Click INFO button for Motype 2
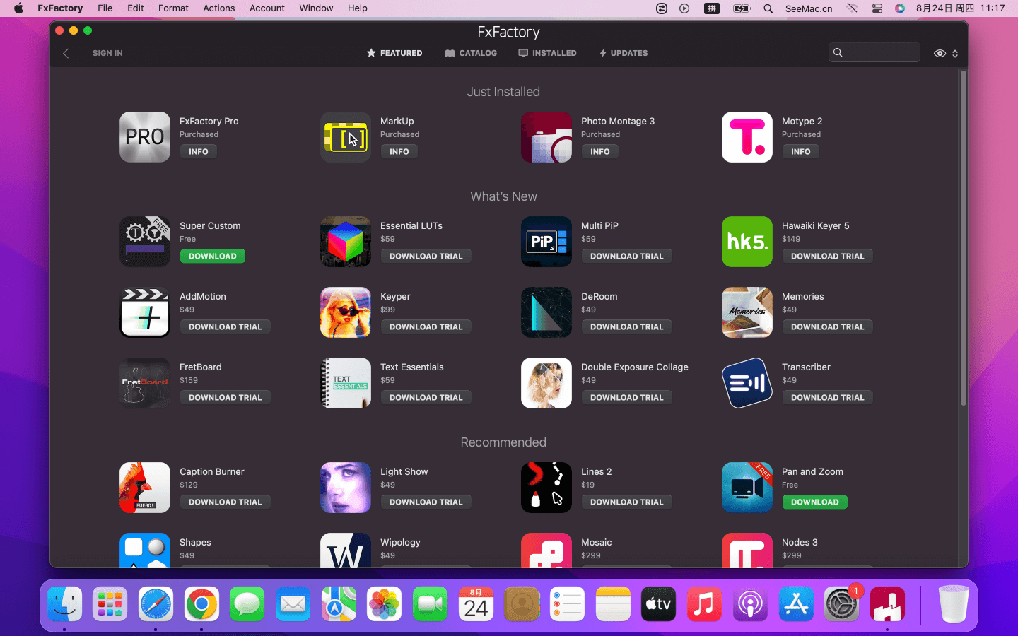The height and width of the screenshot is (636, 1018). click(801, 151)
